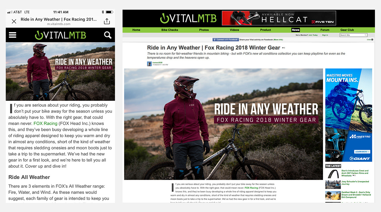Click the comment count icon beside headline
The image size is (381, 212).
pos(283,48)
